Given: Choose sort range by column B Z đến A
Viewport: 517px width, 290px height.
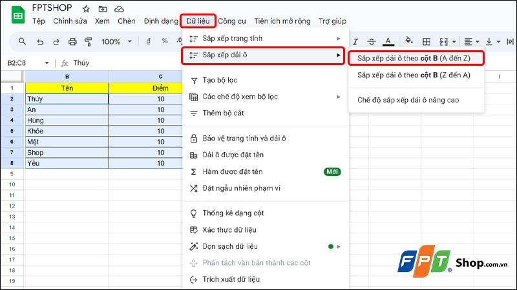Looking at the screenshot, I should pyautogui.click(x=416, y=75).
